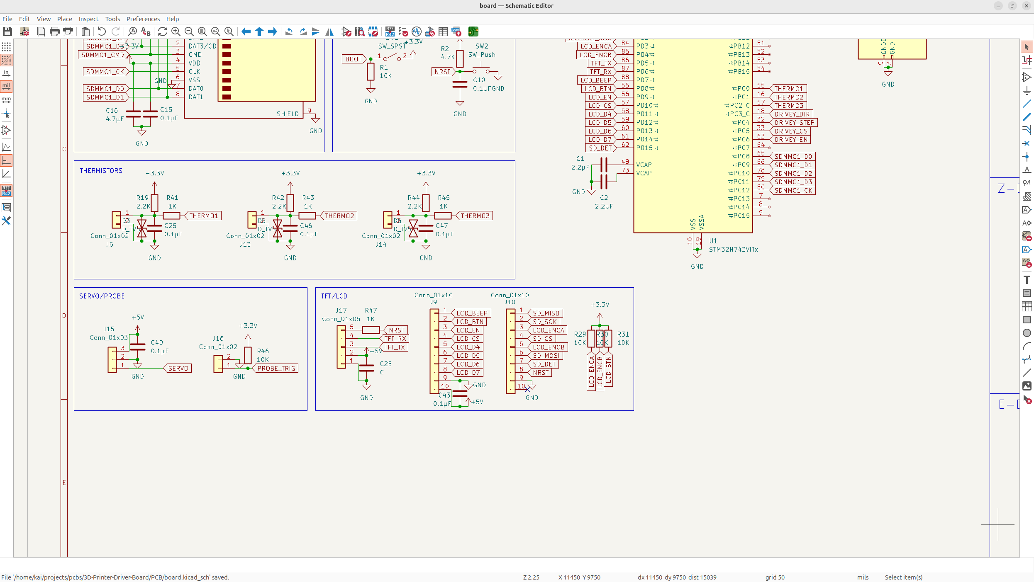
Task: Switch units to millimeters
Action: tap(6, 100)
